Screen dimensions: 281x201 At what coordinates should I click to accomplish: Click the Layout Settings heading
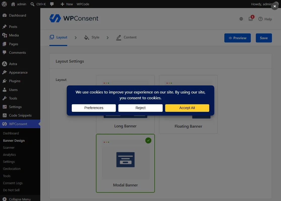70,61
